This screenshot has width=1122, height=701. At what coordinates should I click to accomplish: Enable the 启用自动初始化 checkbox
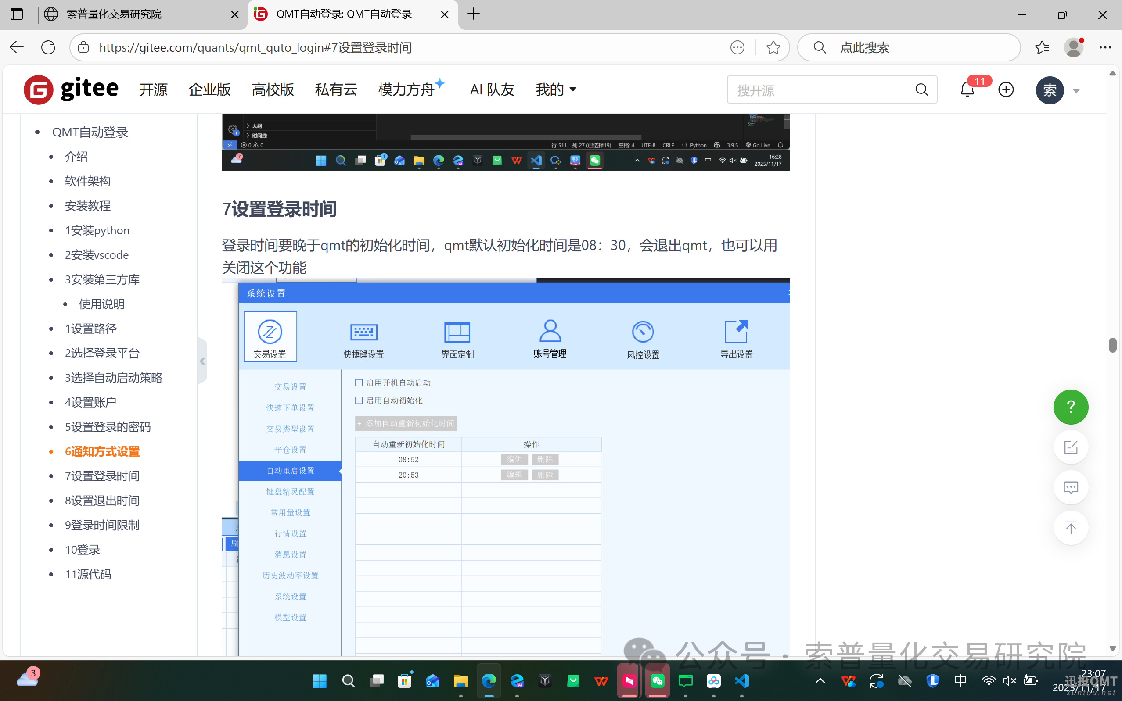click(359, 400)
